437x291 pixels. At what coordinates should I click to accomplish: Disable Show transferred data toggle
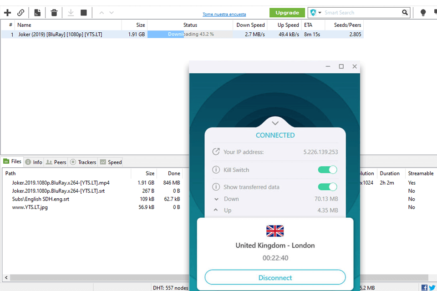click(327, 187)
